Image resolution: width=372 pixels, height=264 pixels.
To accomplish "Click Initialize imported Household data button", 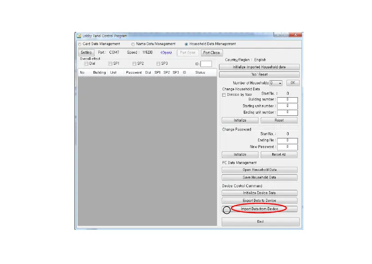I will click(259, 67).
